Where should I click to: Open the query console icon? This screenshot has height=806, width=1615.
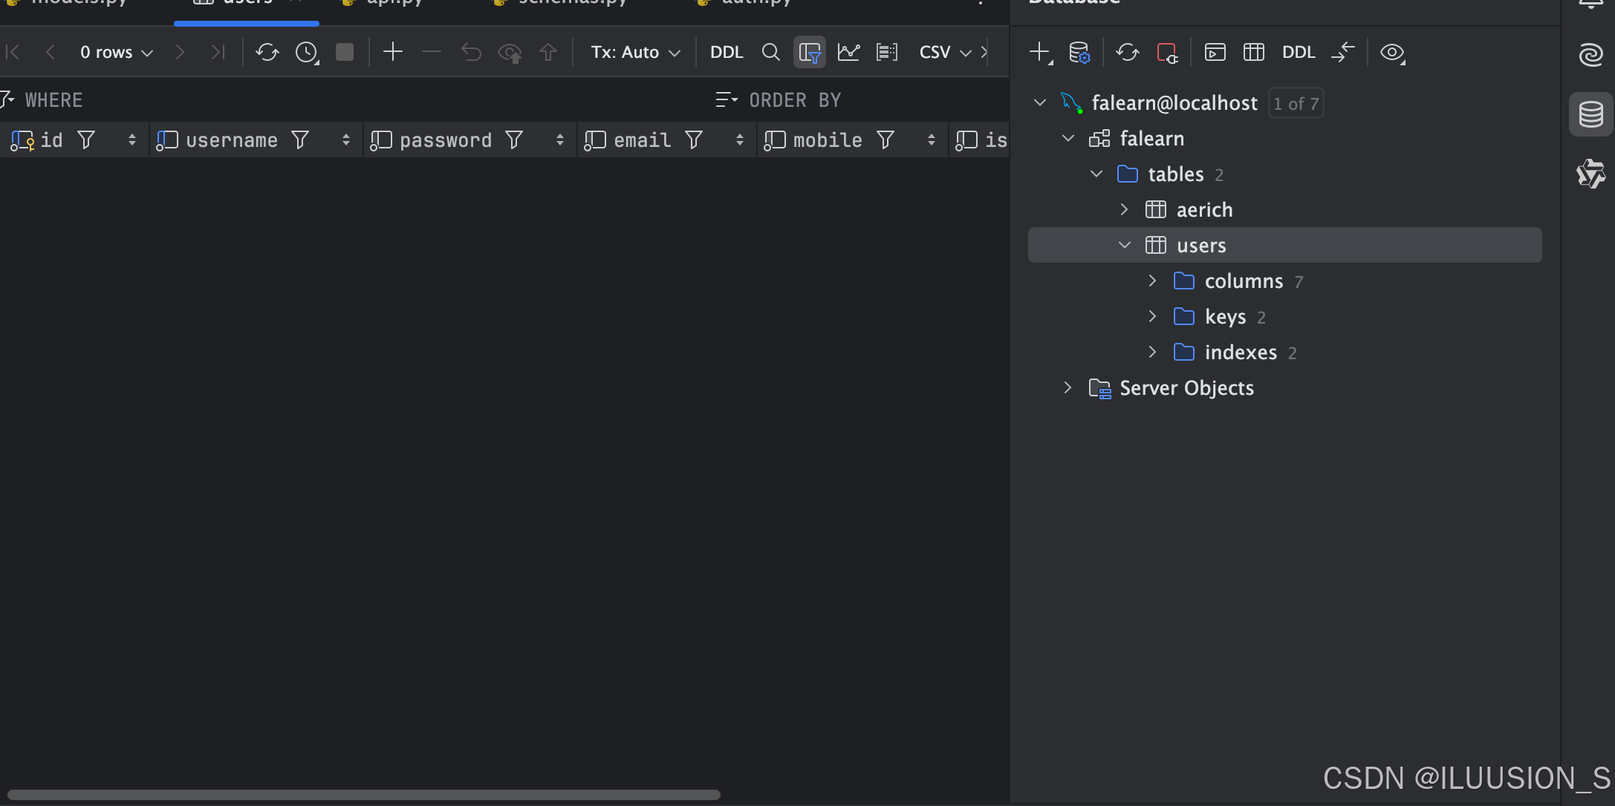click(1215, 52)
